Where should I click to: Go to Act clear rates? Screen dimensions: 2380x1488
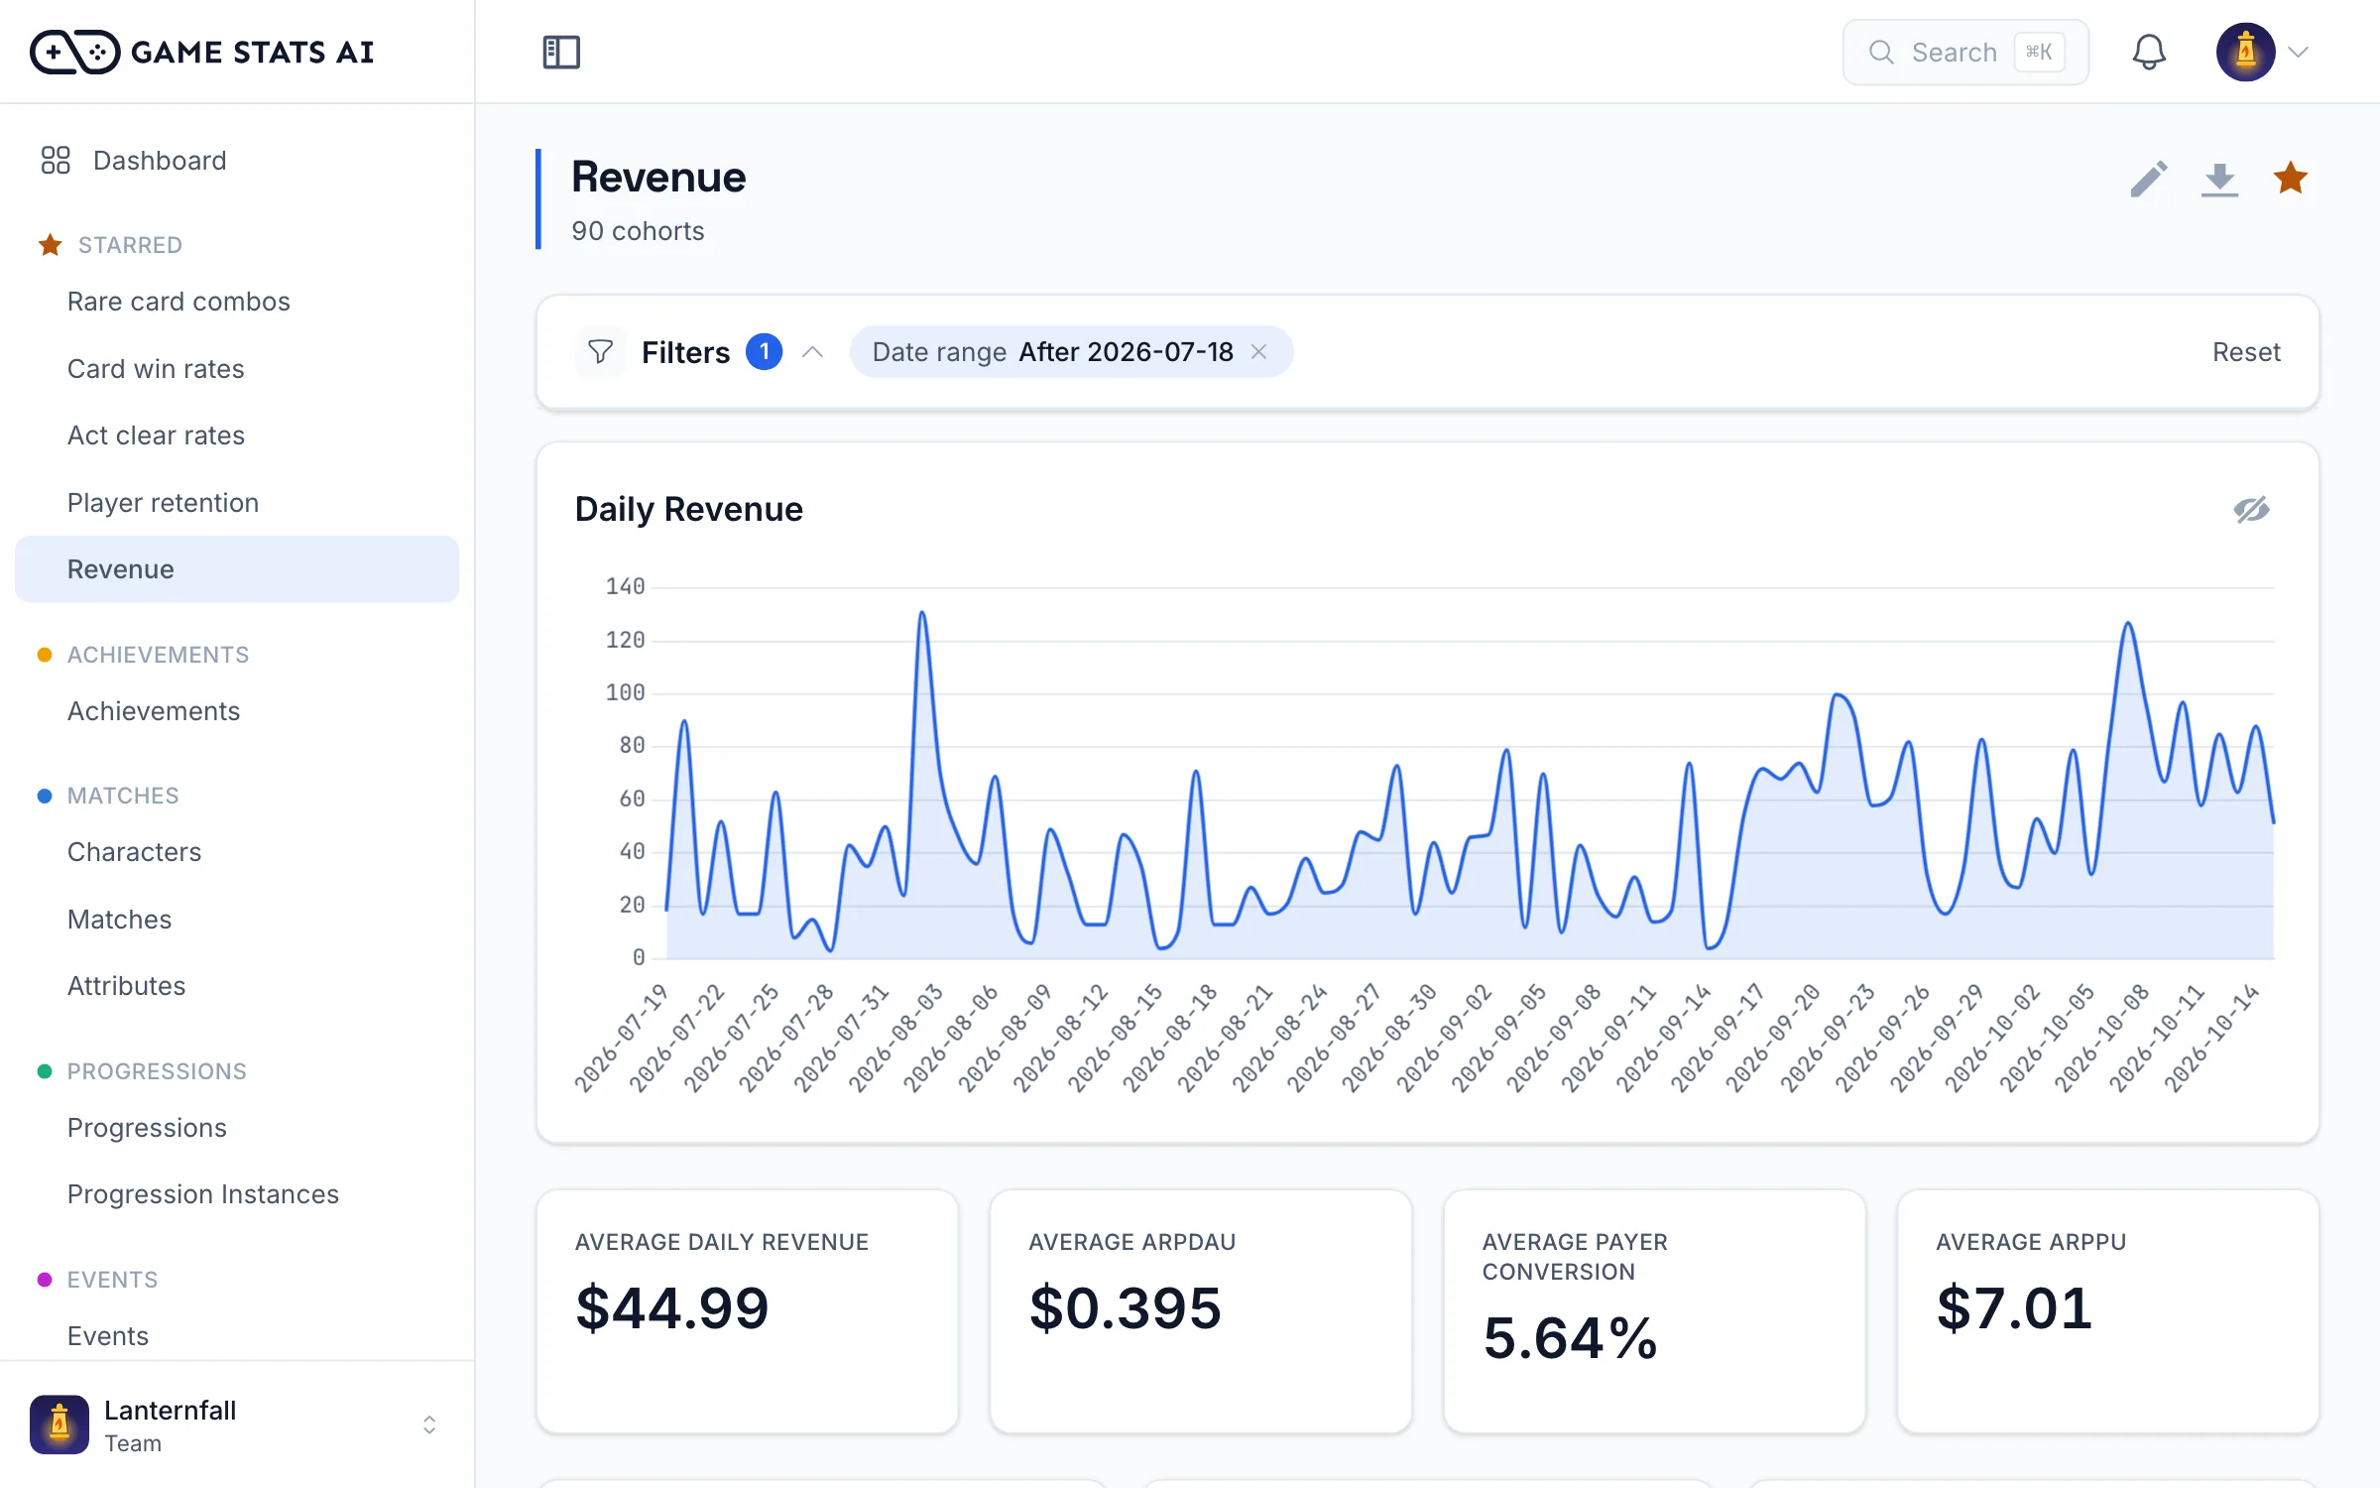(237, 435)
